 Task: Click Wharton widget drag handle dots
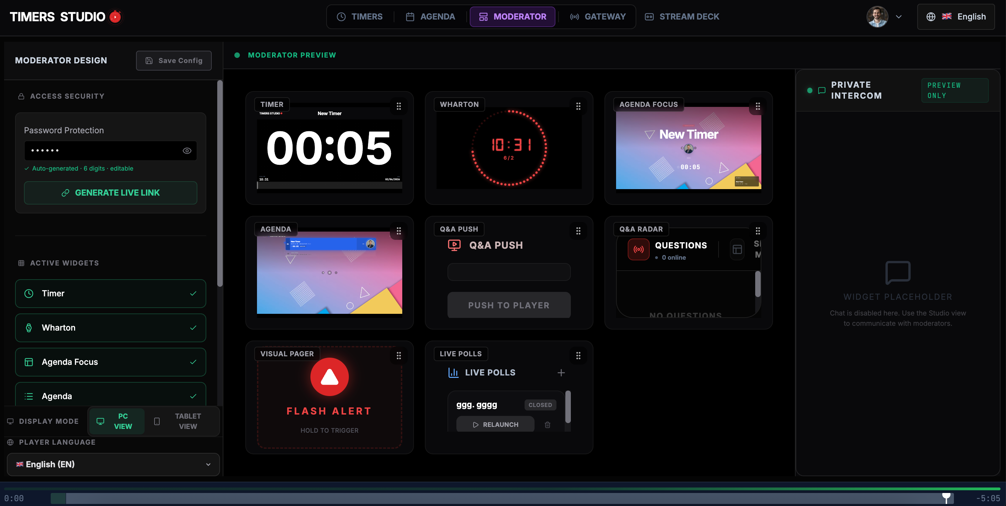pos(578,106)
